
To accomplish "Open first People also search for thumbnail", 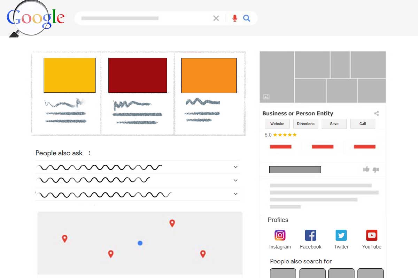I will [x=283, y=273].
